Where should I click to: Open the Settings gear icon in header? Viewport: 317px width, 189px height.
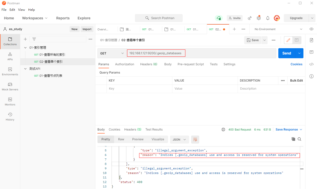(x=259, y=18)
